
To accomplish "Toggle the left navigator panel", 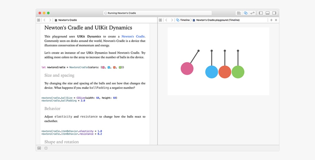I will (261, 13).
